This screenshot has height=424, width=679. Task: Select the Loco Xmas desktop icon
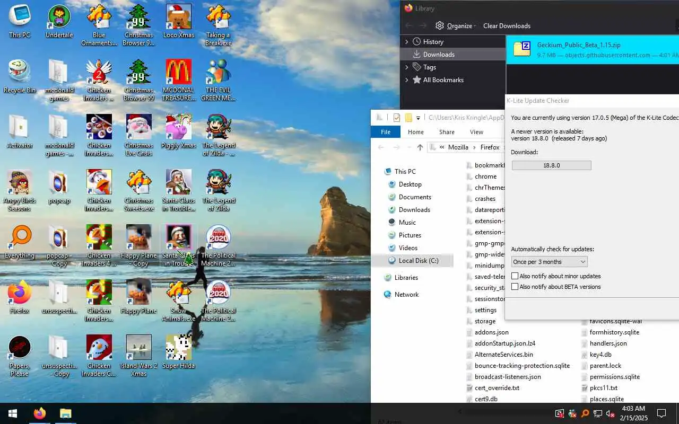(178, 21)
